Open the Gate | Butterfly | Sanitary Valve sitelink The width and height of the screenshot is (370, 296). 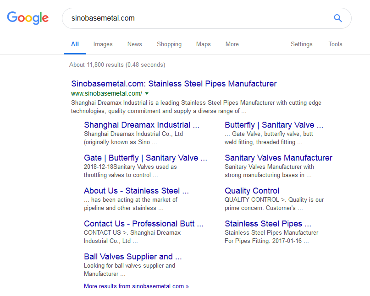(146, 158)
